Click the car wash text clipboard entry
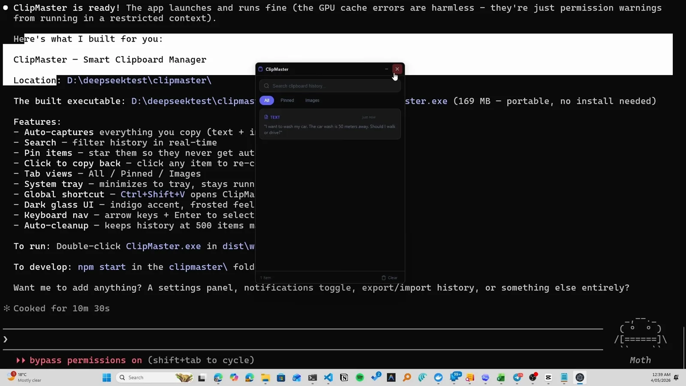This screenshot has width=686, height=386. 330,124
